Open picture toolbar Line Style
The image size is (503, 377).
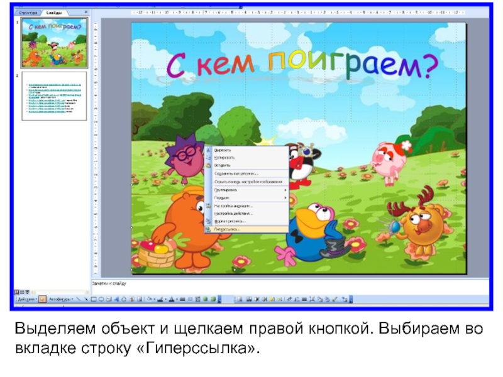tap(304, 300)
